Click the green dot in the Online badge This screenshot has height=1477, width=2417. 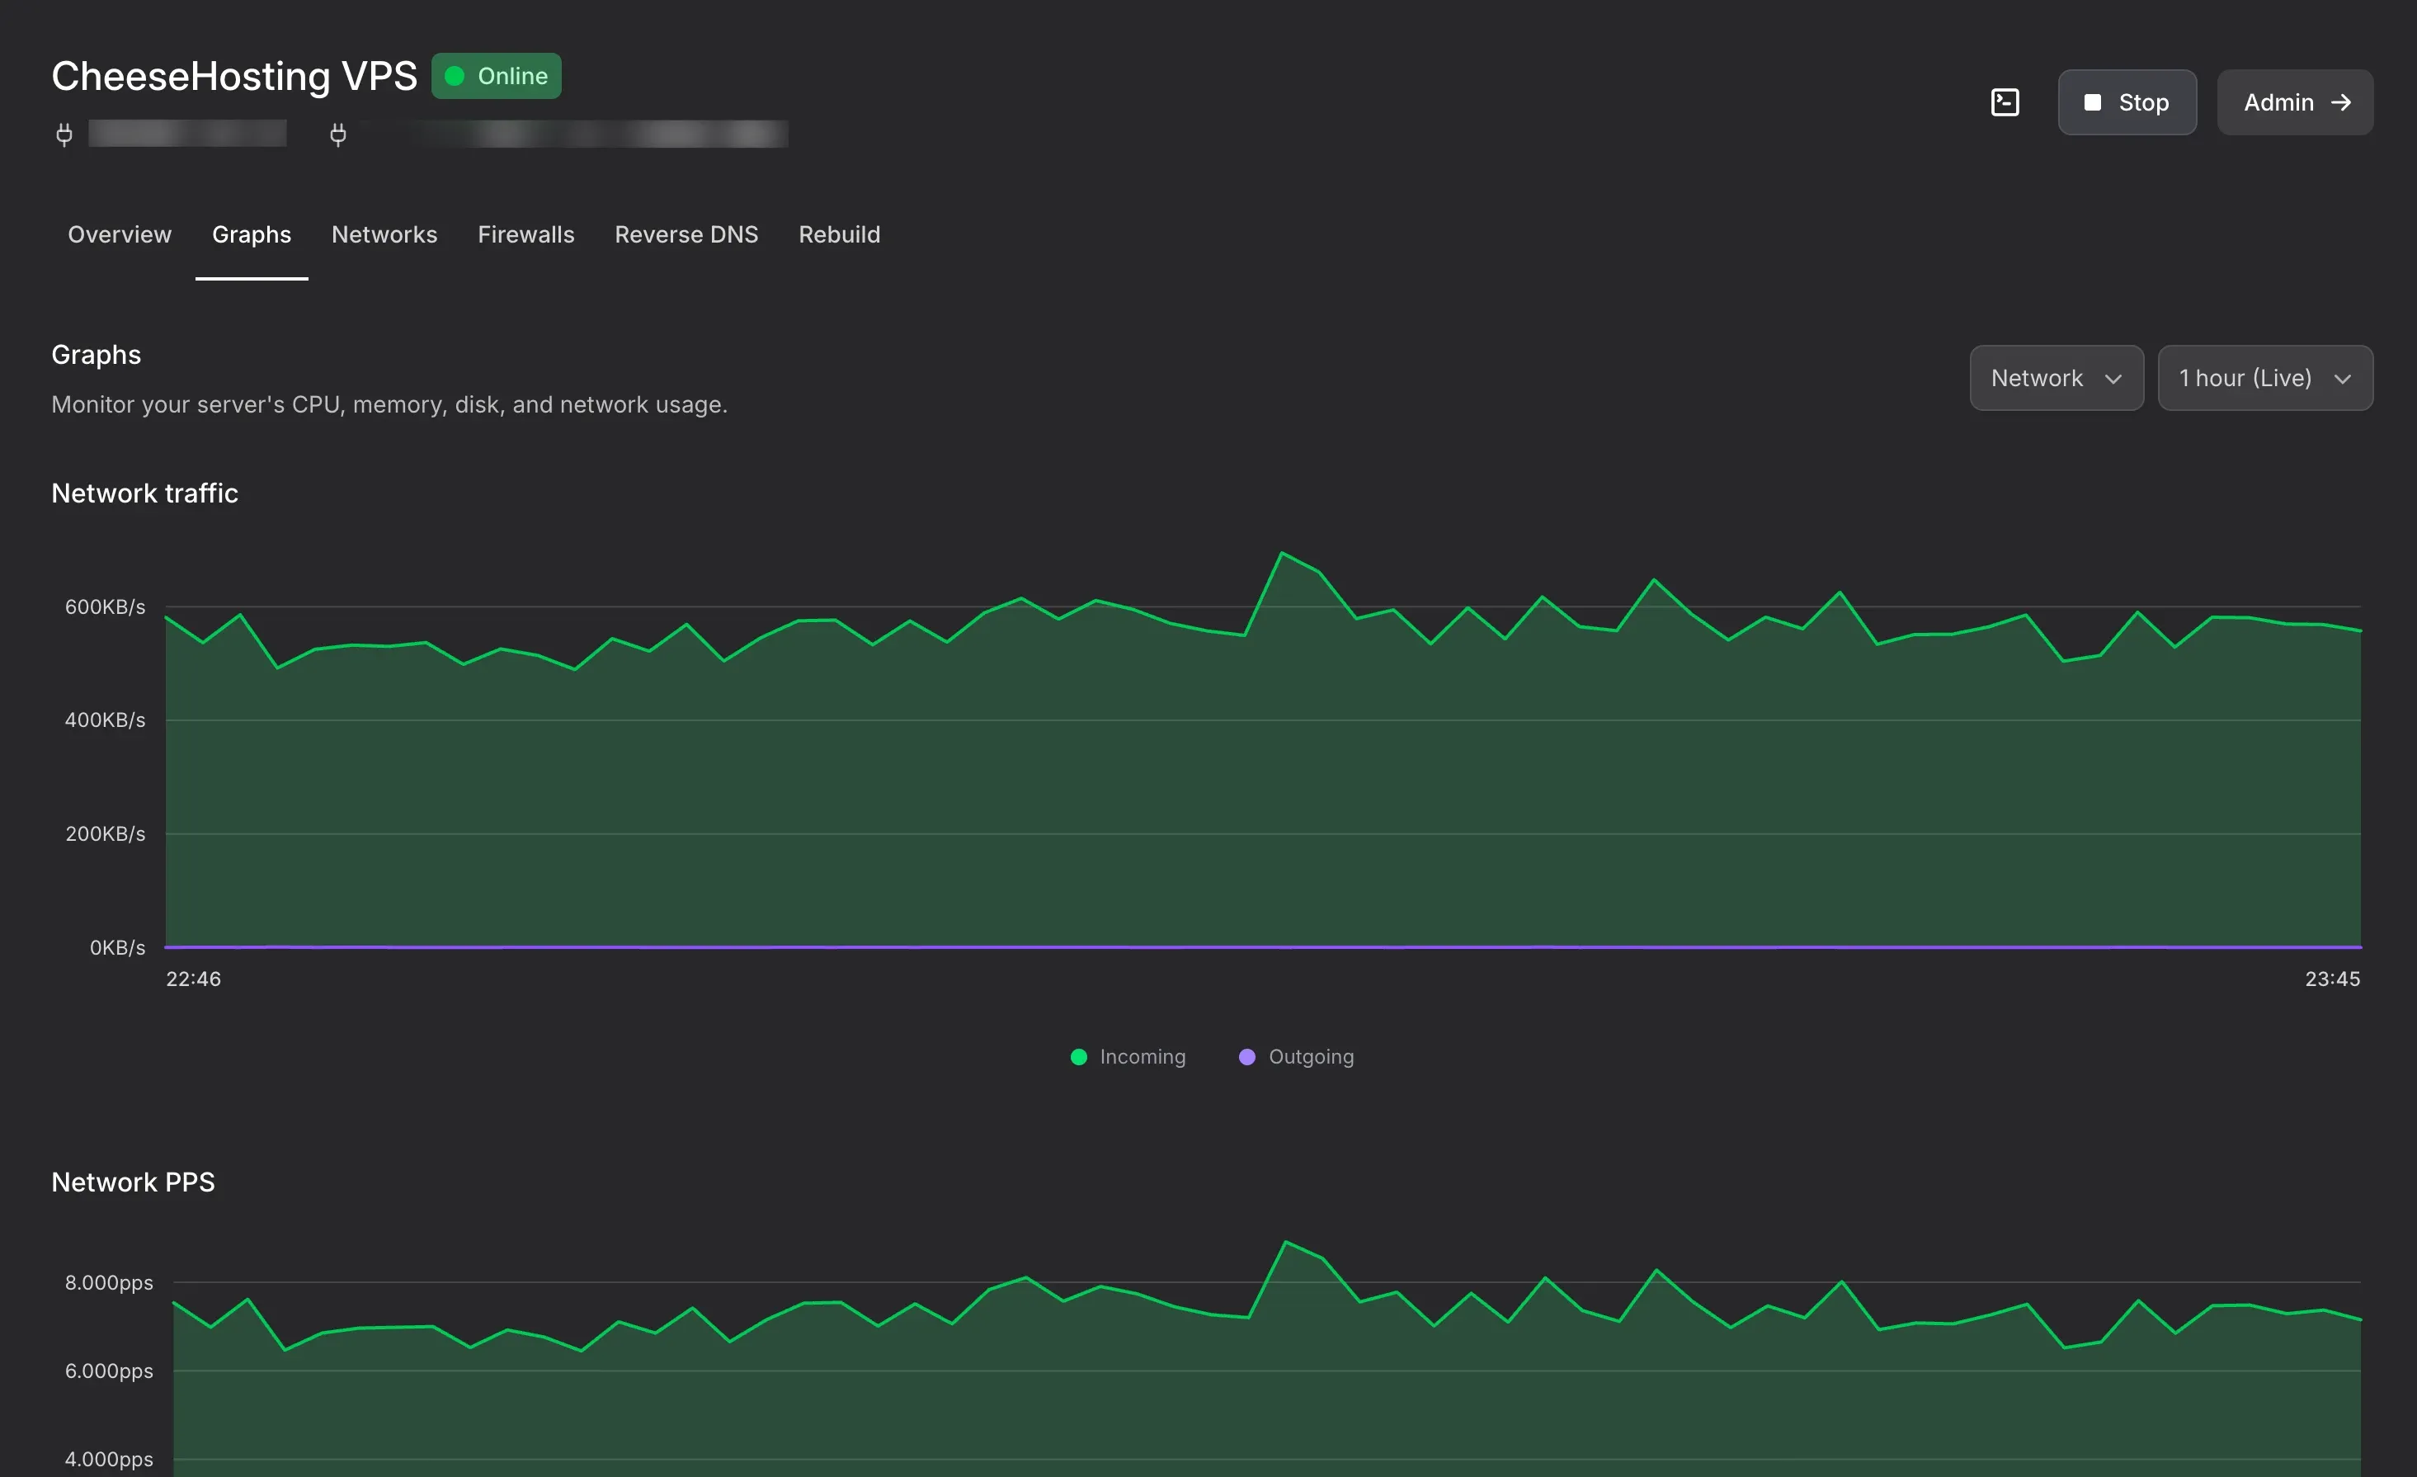pyautogui.click(x=455, y=74)
